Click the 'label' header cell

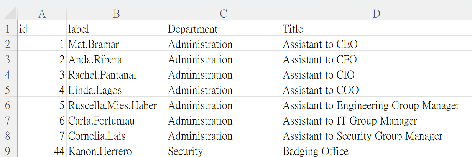[117, 29]
